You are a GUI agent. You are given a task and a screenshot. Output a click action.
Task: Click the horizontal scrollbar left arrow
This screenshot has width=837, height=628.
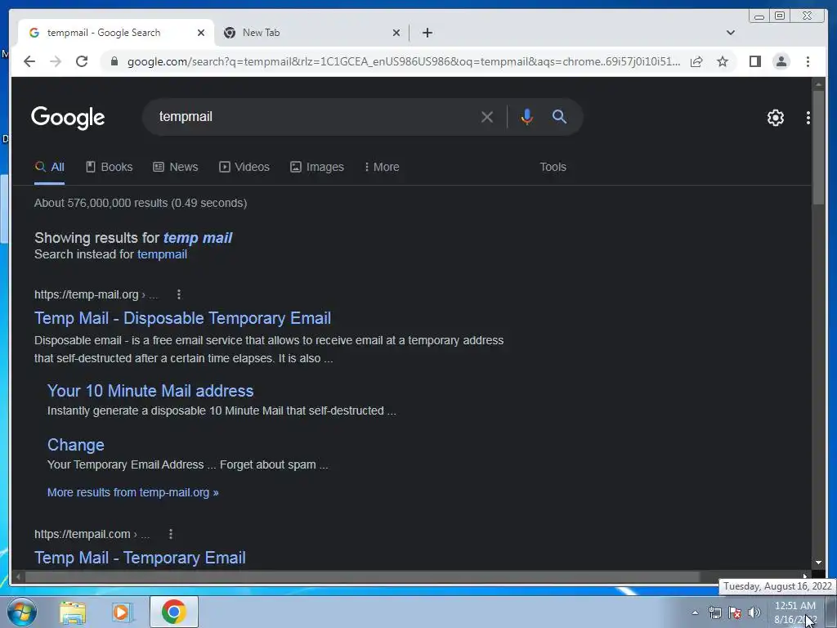18,576
